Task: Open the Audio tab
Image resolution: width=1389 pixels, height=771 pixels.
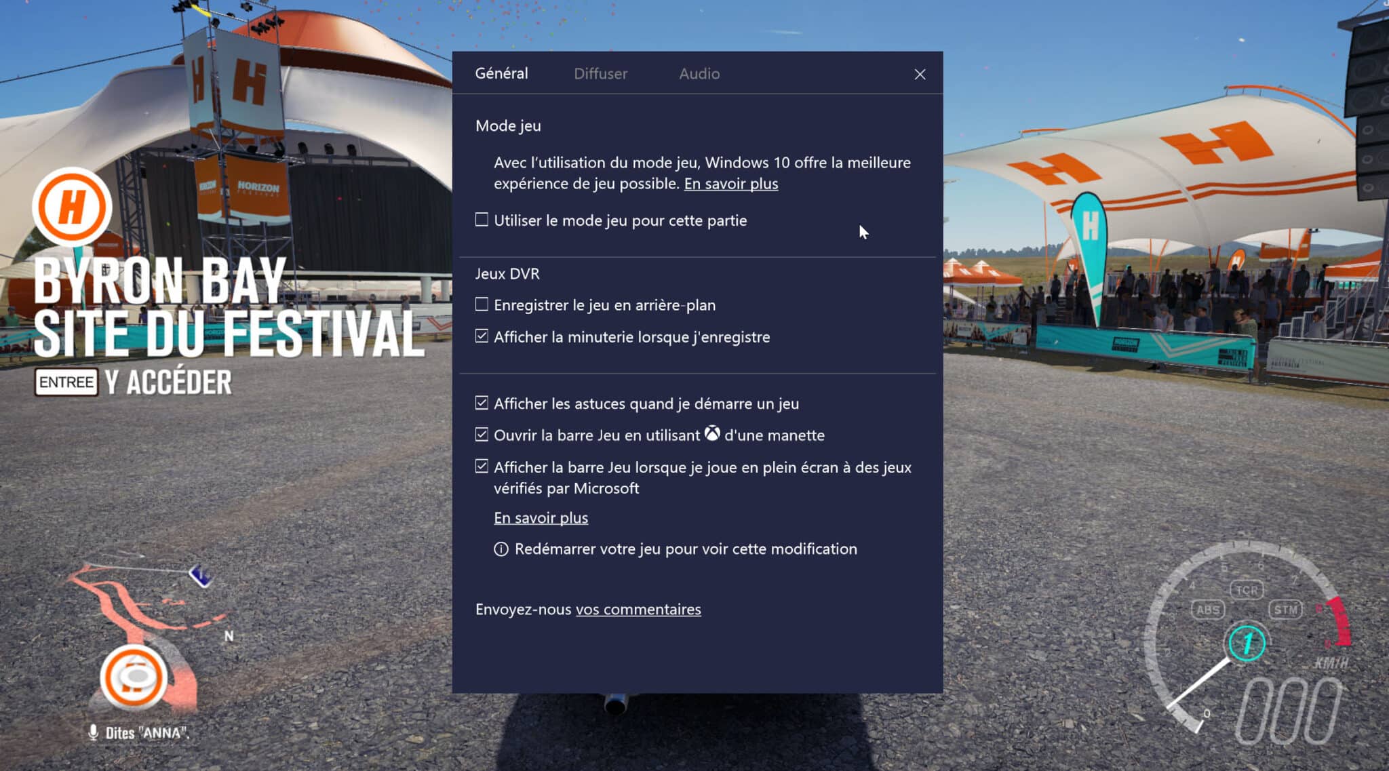Action: 699,73
